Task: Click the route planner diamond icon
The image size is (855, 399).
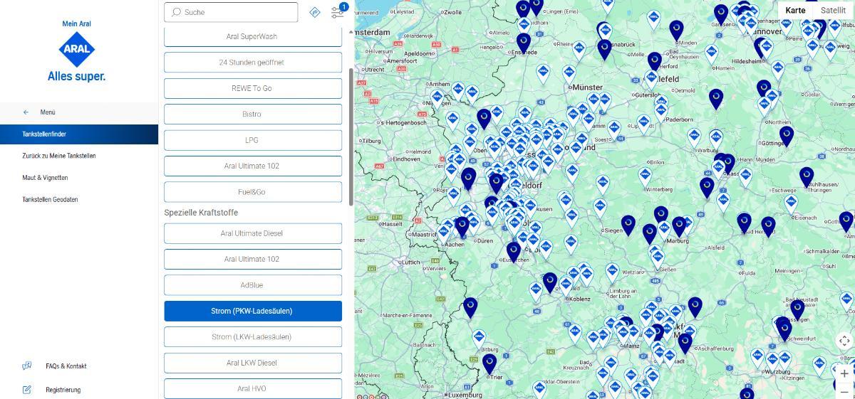Action: click(x=315, y=12)
